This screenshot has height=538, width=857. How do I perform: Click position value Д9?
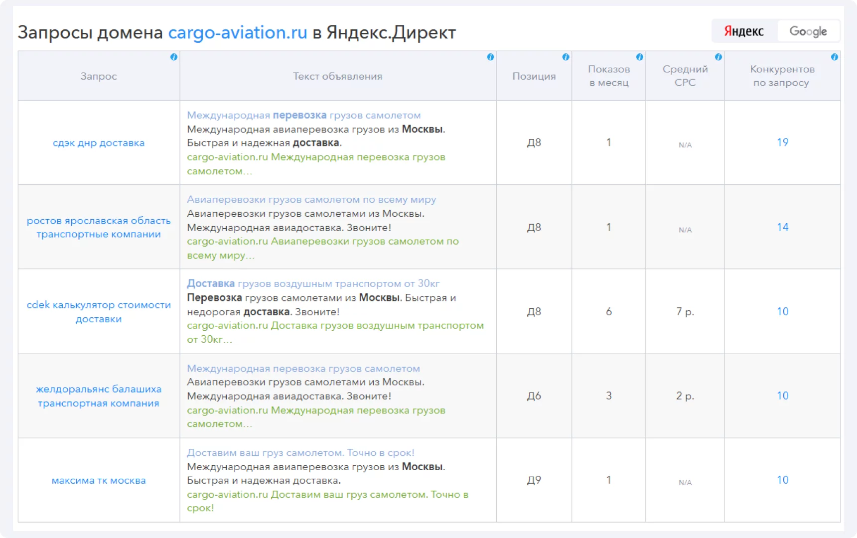(534, 480)
